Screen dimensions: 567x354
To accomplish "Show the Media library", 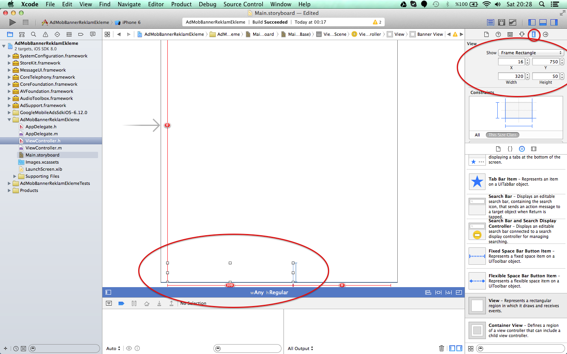I will coord(534,149).
